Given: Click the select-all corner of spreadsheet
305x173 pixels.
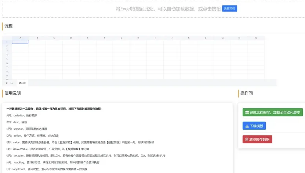Looking at the screenshot, I should tap(7, 38).
